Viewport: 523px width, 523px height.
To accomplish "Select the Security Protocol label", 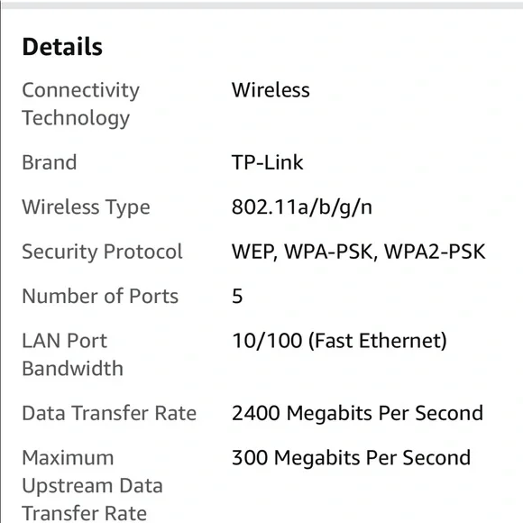I will tap(102, 252).
